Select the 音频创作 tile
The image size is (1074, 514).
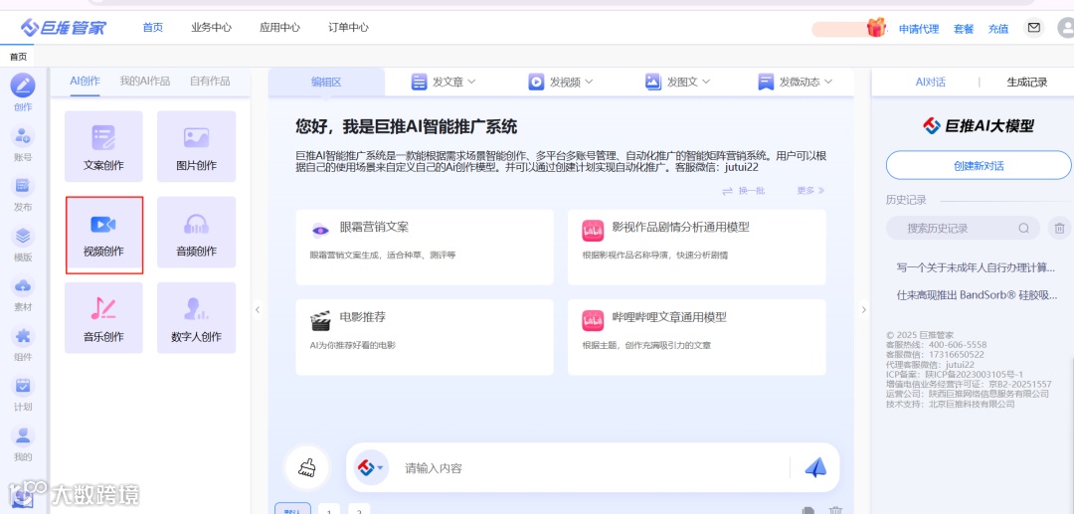196,232
